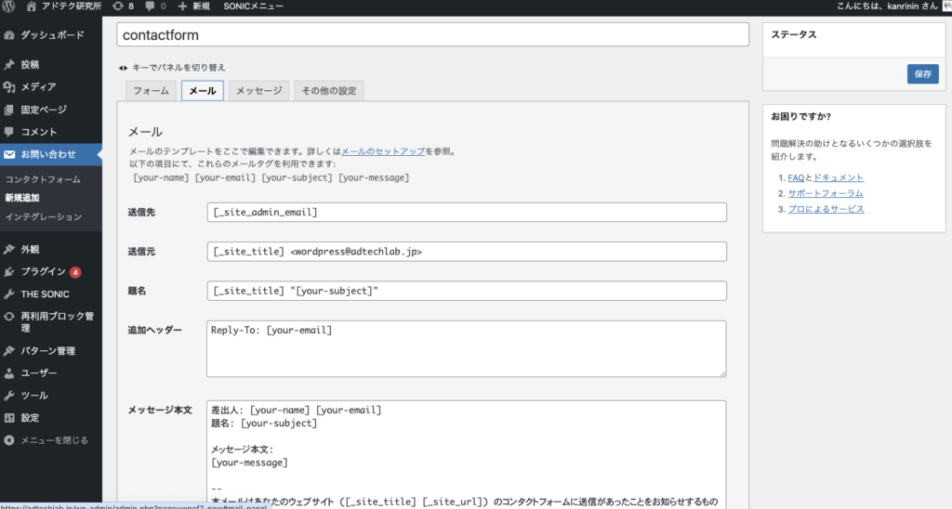
Task: Click the 送信先 recipient input field
Action: click(466, 213)
